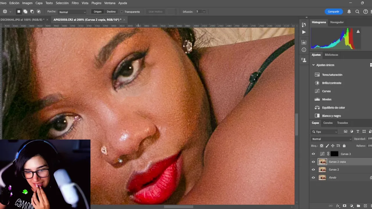Viewport: 372px width, 209px height.
Task: Switch to the Bibliotecas tab
Action: coord(331,55)
